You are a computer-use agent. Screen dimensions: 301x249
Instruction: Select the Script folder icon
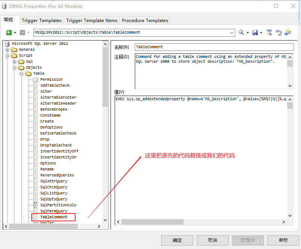pos(14,56)
